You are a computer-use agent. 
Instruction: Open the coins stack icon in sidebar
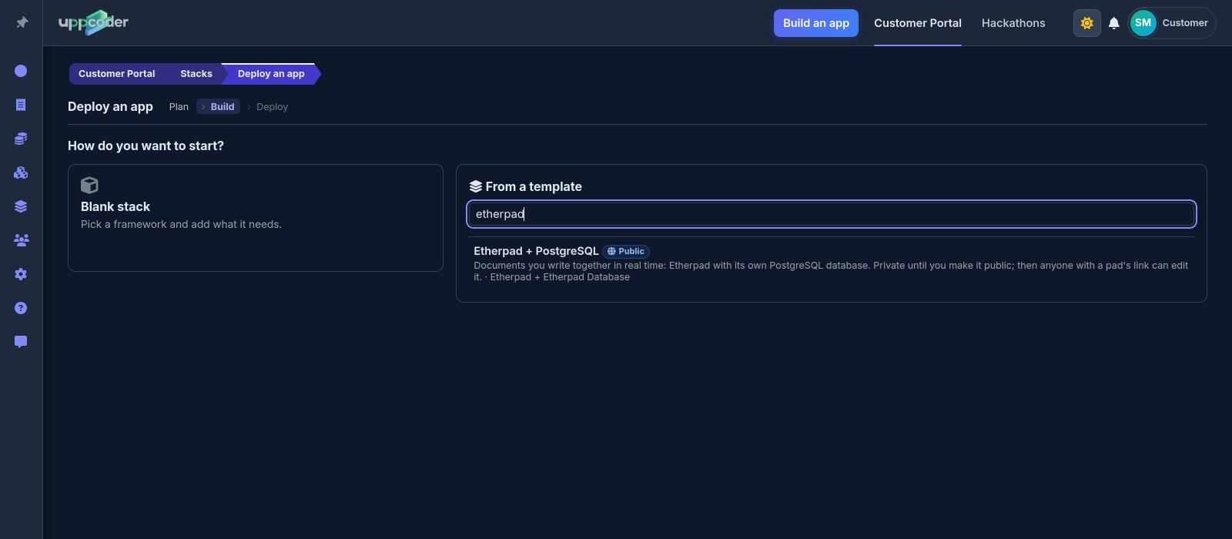pos(21,139)
